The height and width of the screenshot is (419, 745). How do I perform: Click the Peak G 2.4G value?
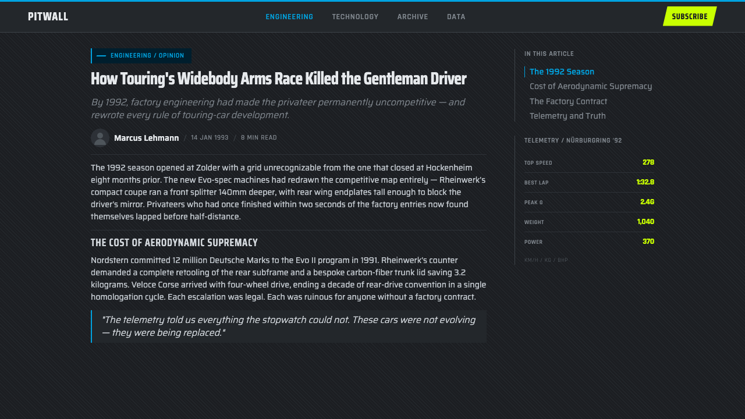coord(647,202)
